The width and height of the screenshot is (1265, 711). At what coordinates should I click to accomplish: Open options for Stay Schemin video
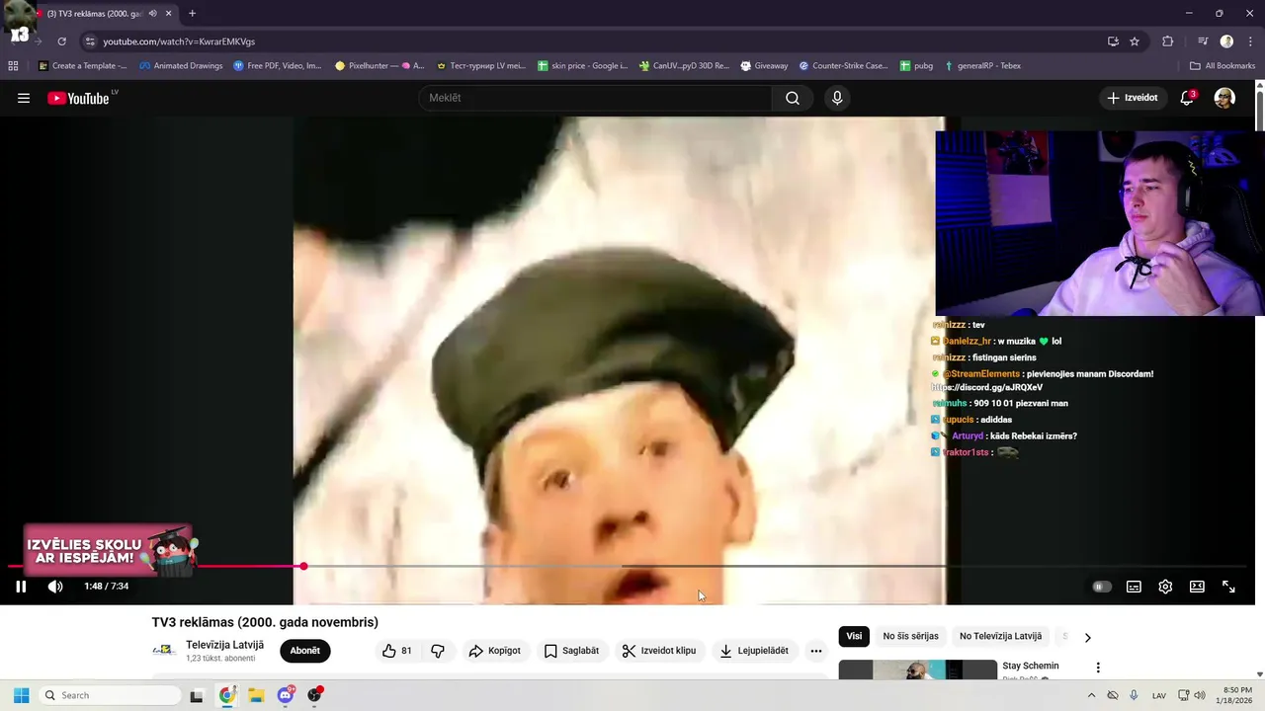[1097, 668]
